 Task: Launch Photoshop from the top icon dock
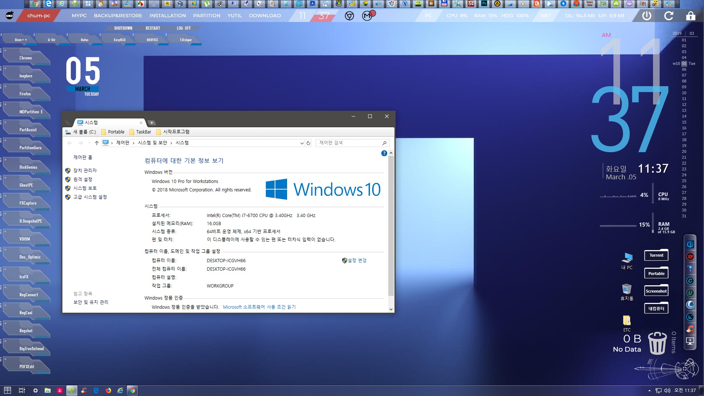484,4
